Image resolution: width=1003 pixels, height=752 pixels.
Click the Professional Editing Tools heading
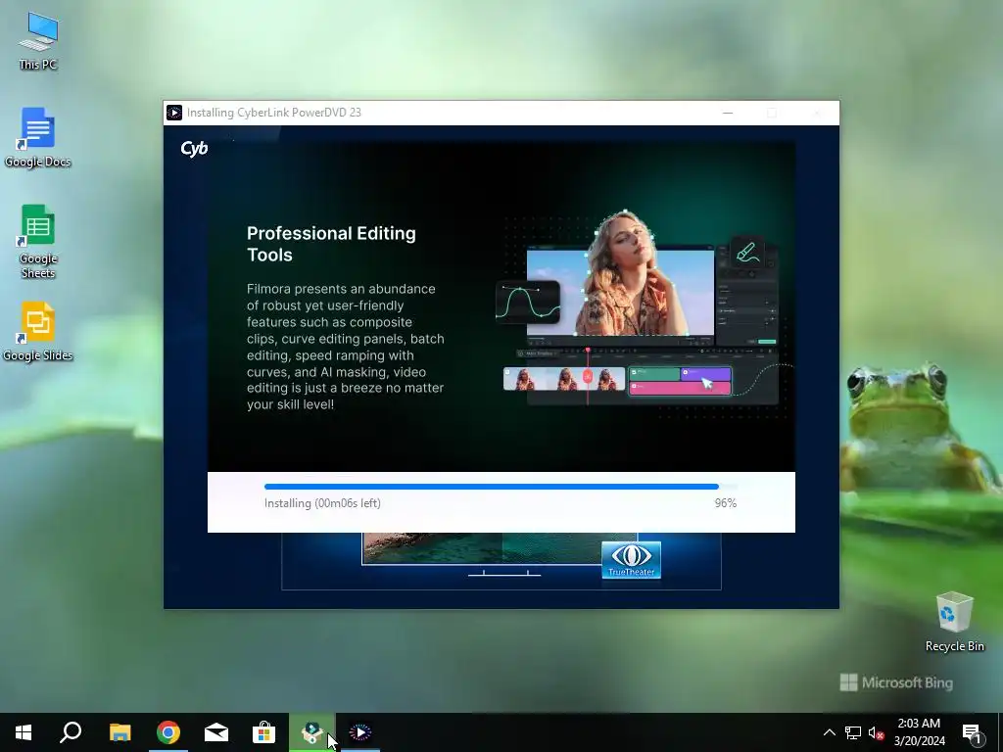click(x=331, y=244)
